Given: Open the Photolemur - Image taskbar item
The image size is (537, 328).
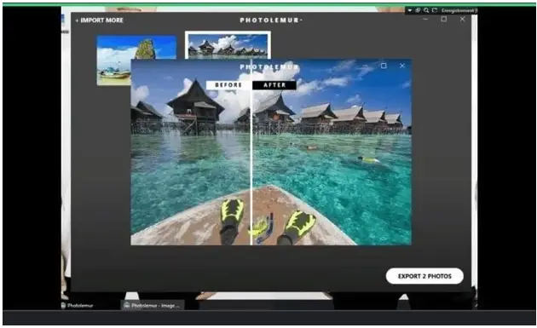Looking at the screenshot, I should (x=153, y=305).
